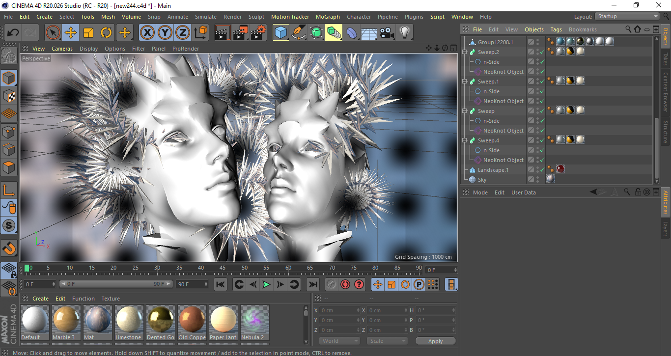Open the viewport Cameras menu
The image size is (671, 356).
[62, 49]
